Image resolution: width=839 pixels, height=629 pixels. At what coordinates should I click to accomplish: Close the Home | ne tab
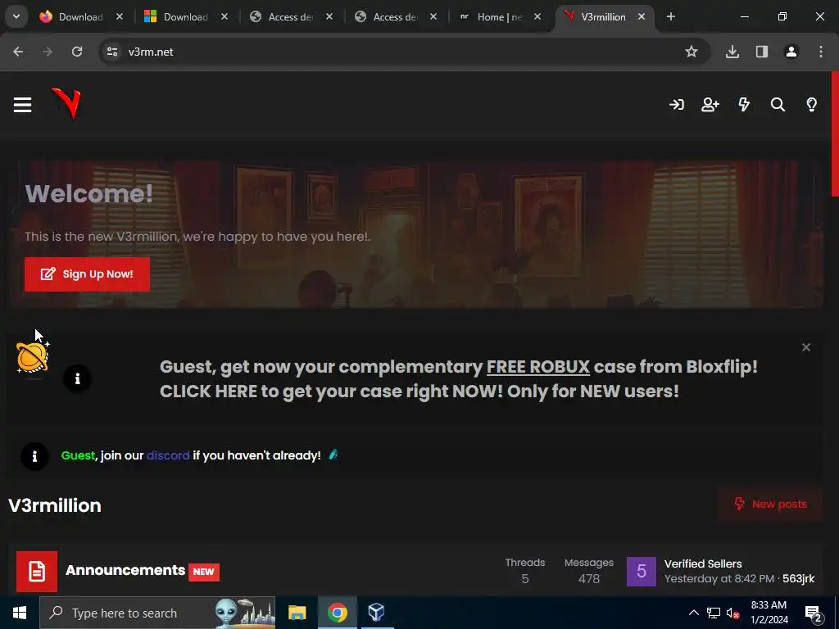coord(537,17)
